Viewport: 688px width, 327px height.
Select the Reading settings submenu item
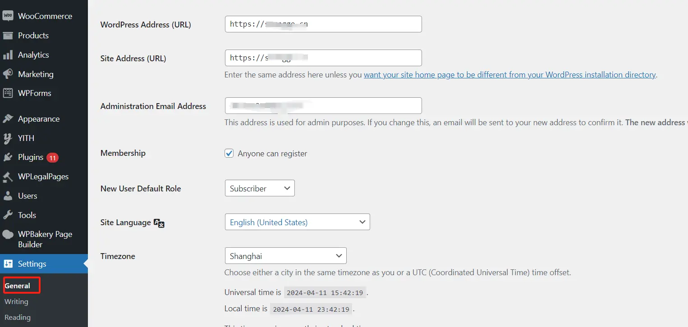pyautogui.click(x=18, y=318)
